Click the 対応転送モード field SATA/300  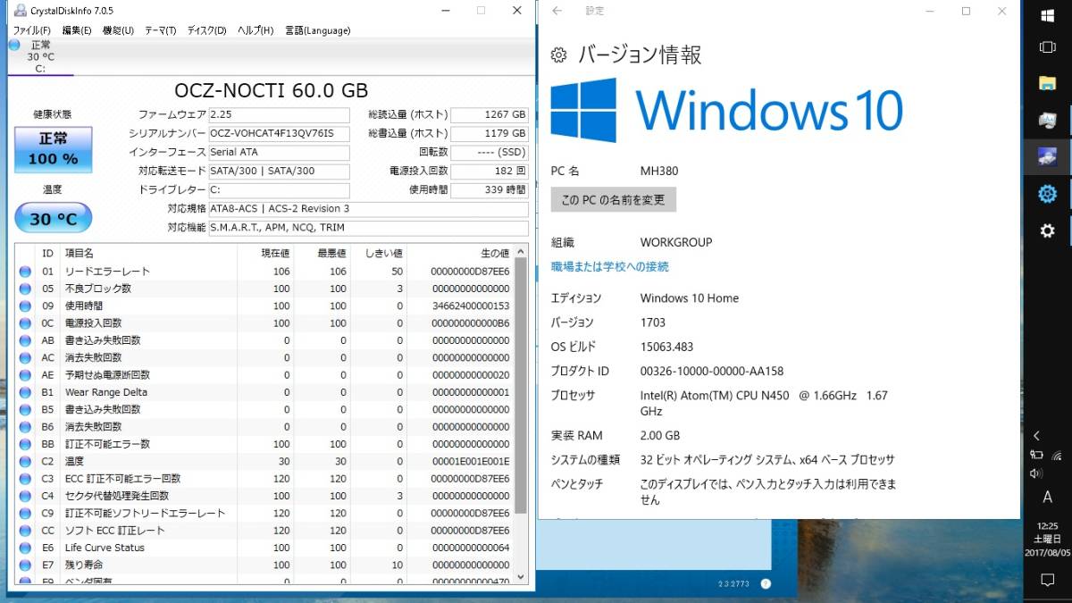279,172
